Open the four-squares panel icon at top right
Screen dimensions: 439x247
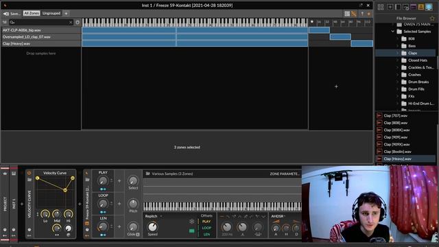pyautogui.click(x=381, y=8)
